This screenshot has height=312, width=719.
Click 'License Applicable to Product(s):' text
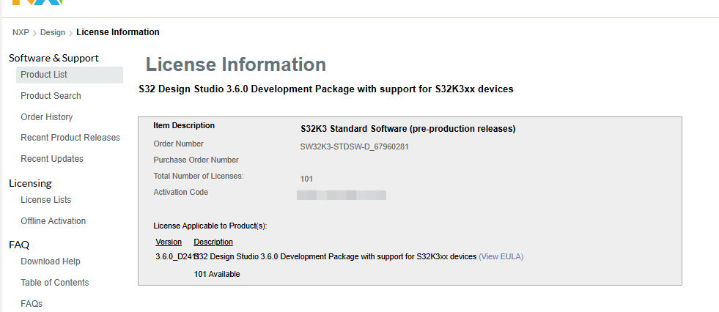pyautogui.click(x=210, y=226)
